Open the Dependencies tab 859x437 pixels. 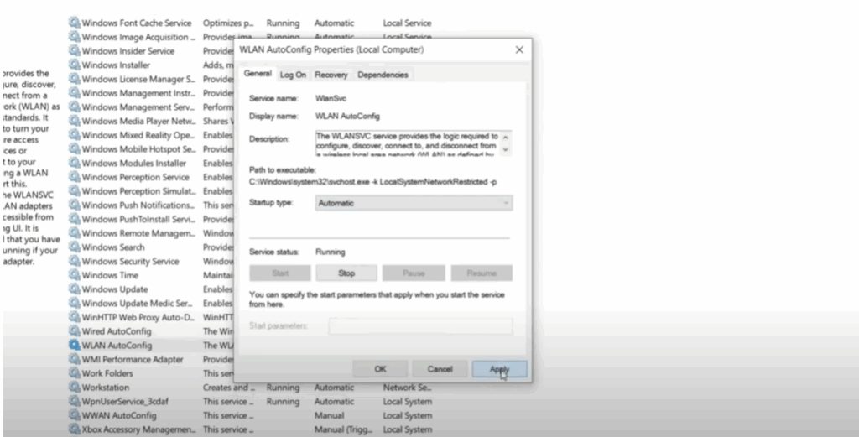[x=383, y=75]
